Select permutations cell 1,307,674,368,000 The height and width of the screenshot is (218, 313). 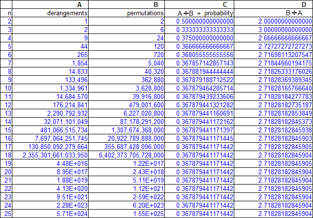click(126, 130)
